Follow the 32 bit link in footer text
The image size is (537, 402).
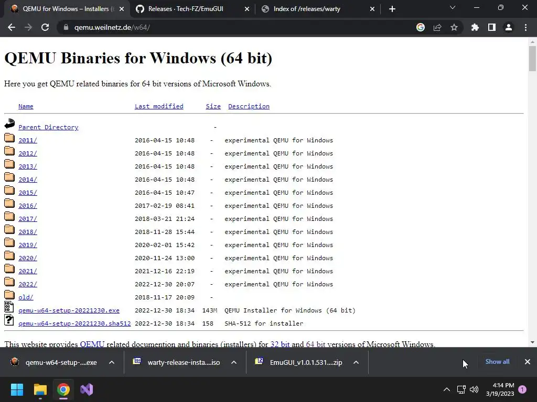tap(280, 344)
